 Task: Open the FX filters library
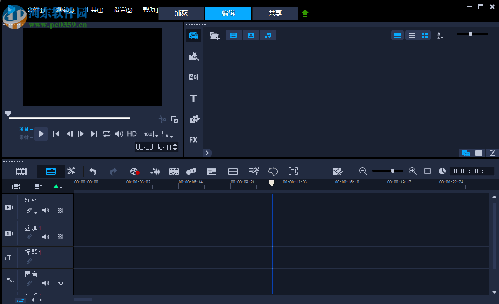193,140
